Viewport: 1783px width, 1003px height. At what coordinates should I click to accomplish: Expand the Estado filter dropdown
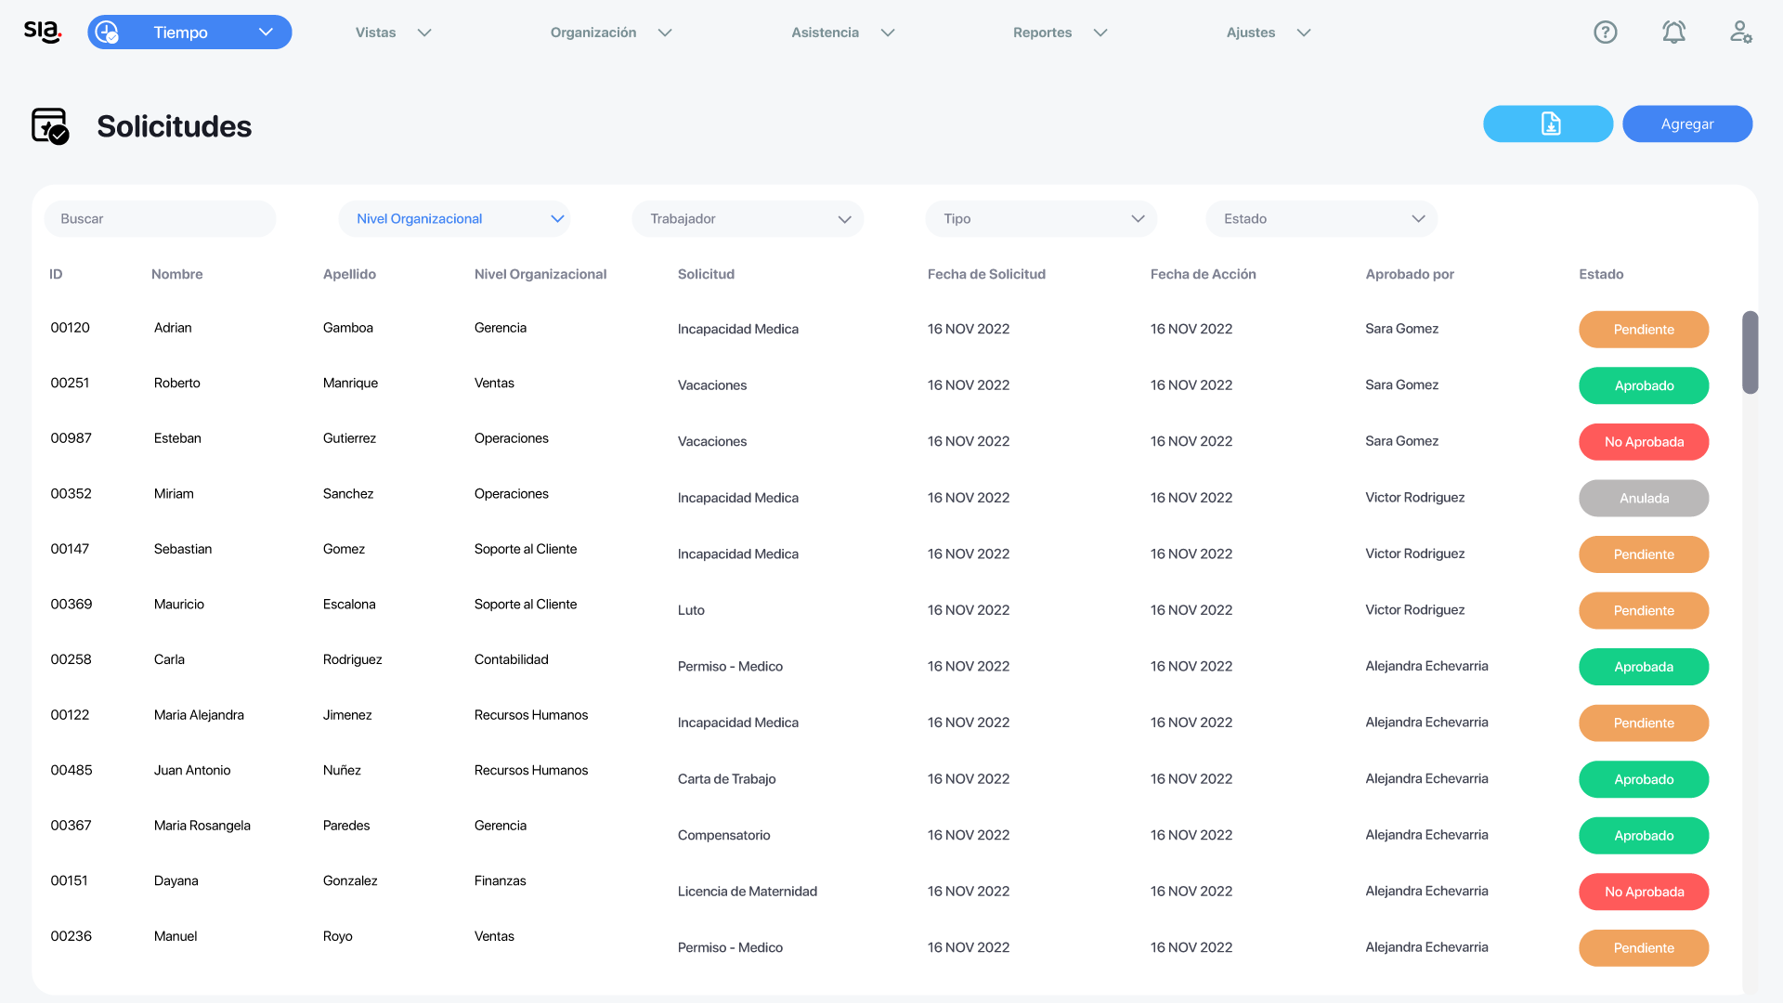1321,219
